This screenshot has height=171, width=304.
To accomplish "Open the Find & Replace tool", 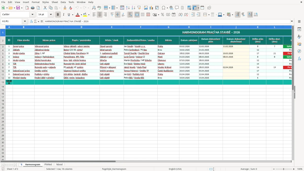I will point(94,8).
